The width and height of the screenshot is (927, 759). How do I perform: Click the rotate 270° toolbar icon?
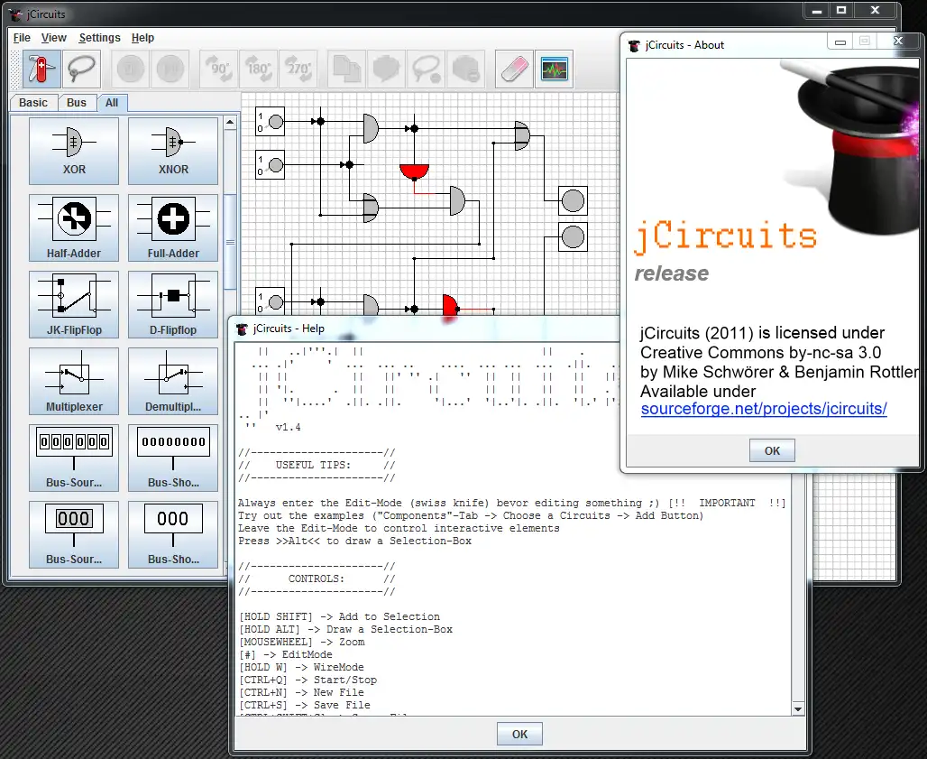point(298,69)
